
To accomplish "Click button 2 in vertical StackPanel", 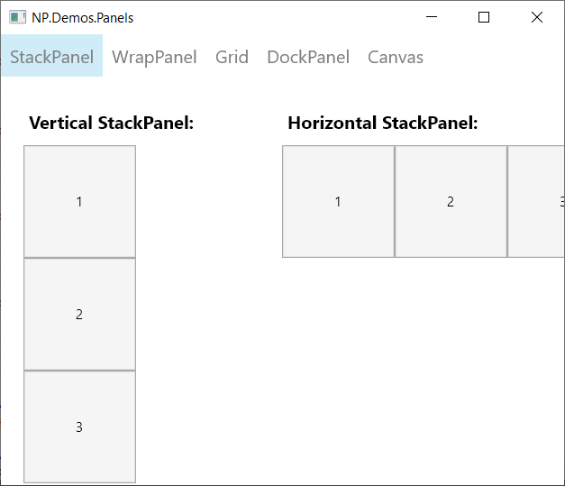I will 79,314.
